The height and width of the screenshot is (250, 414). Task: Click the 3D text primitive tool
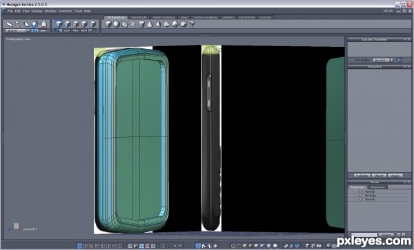coord(192,24)
